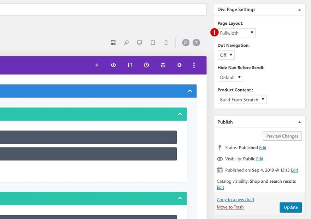Delete the section with the trash icon
Image resolution: width=311 pixels, height=219 pixels.
tap(163, 65)
